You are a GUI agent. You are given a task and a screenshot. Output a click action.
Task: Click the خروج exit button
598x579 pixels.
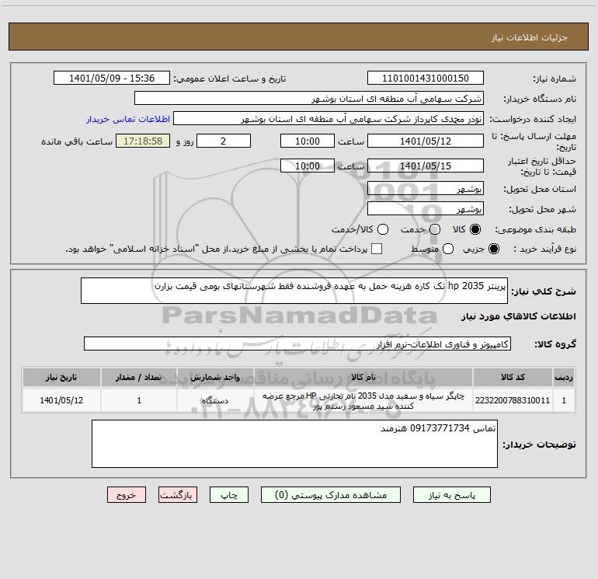coord(127,495)
